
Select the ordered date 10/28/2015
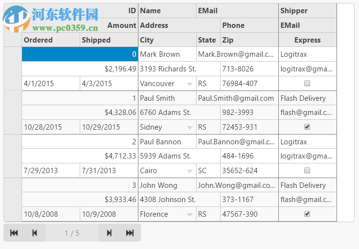[51, 127]
